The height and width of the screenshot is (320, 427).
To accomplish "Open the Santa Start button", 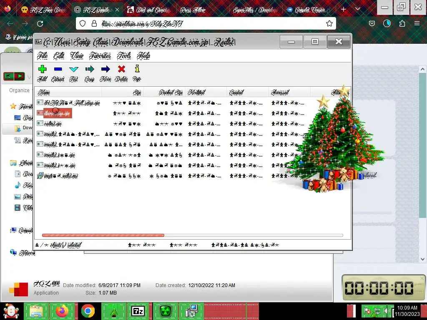I will (11, 311).
